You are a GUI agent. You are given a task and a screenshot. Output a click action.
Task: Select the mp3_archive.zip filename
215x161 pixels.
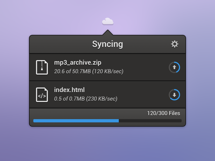[x=78, y=63]
